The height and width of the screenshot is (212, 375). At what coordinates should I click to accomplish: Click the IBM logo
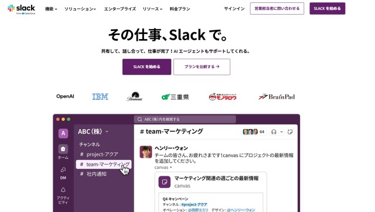pyautogui.click(x=100, y=96)
